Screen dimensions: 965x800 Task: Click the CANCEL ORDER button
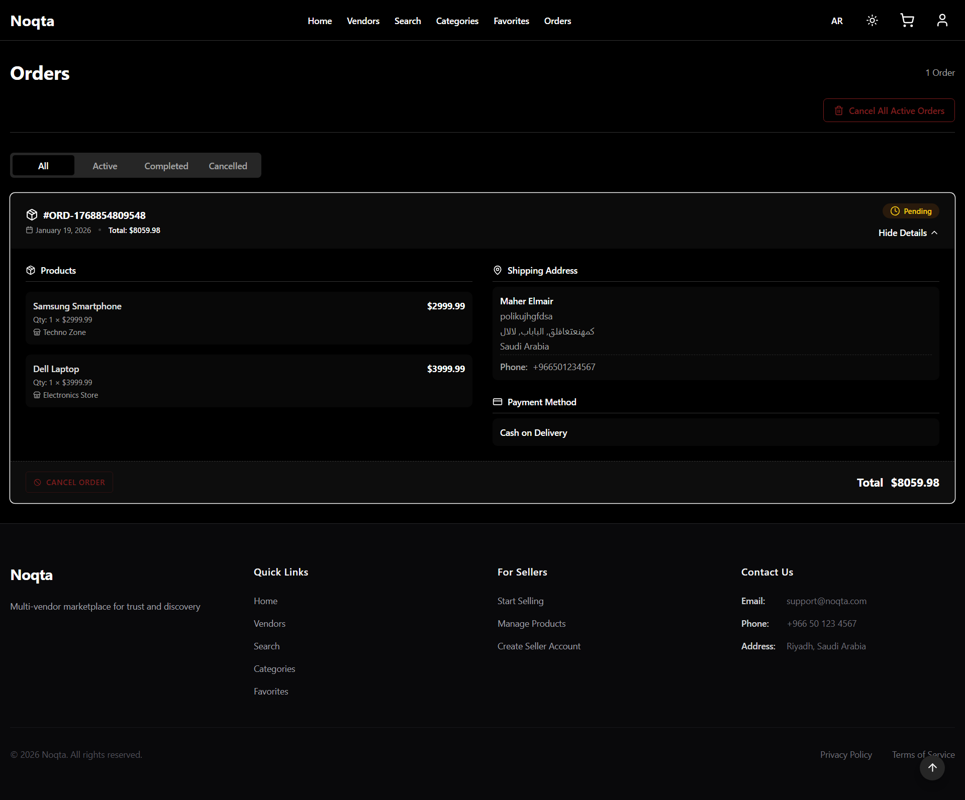click(69, 482)
